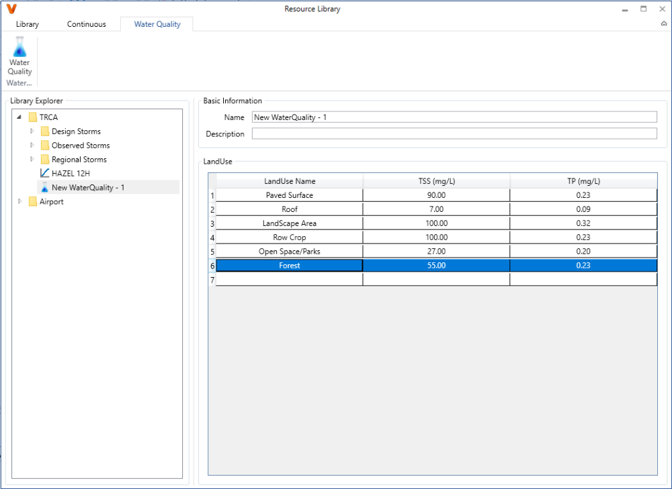Click the application logo icon in title bar
Screen dimensions: 672x489
(11, 9)
